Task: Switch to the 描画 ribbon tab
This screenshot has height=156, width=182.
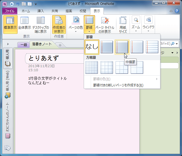Action: [x=69, y=11]
